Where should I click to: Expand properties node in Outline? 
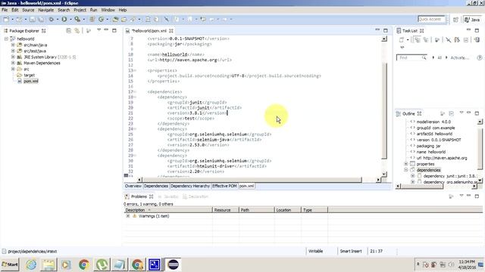(406, 164)
